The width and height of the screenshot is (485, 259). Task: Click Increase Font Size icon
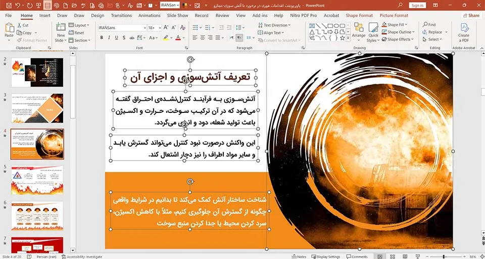click(166, 28)
